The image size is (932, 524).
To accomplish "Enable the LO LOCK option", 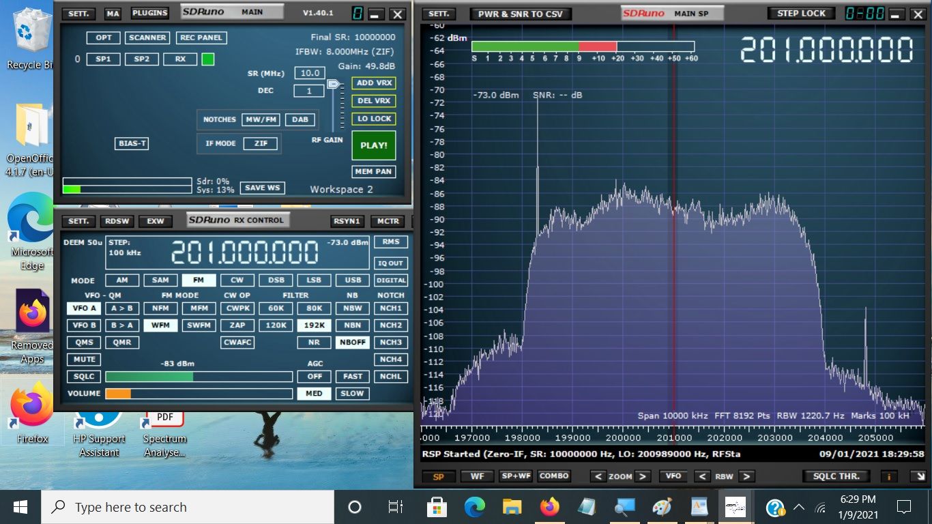I will (x=374, y=119).
